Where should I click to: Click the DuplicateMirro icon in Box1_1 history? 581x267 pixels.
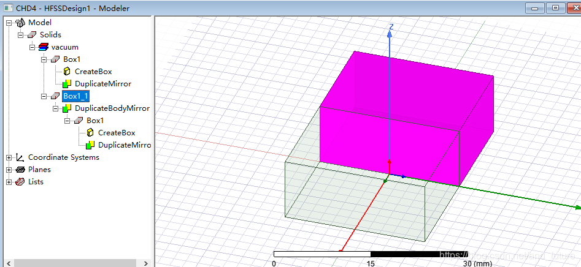pyautogui.click(x=90, y=145)
